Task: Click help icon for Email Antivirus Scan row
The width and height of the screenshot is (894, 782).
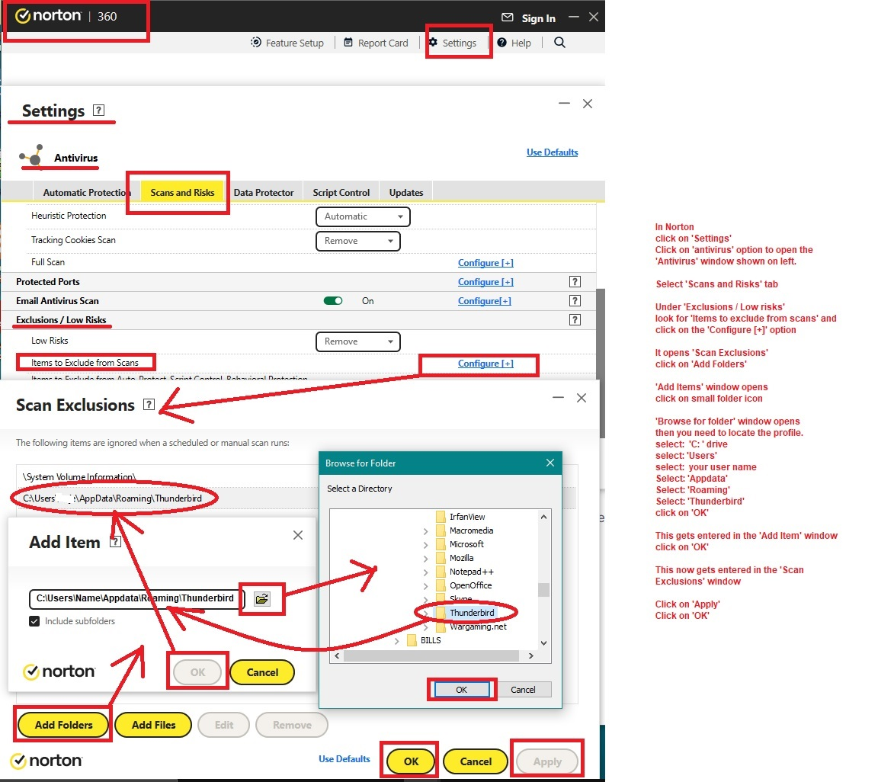Action: 575,300
